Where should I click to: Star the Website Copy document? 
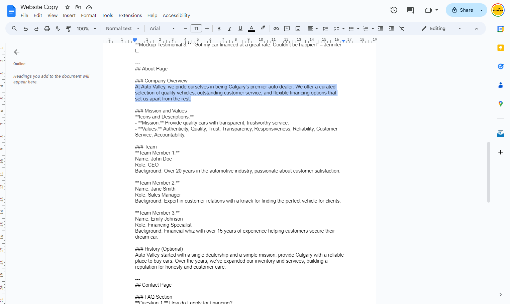(68, 7)
